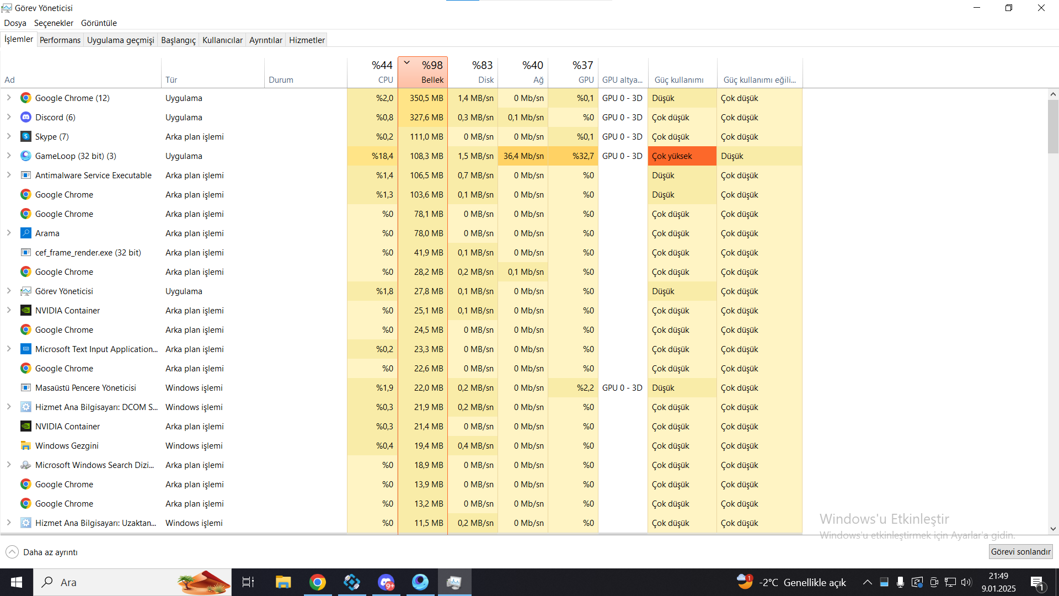Click the Discord app icon in process list
The width and height of the screenshot is (1059, 596).
pyautogui.click(x=26, y=117)
